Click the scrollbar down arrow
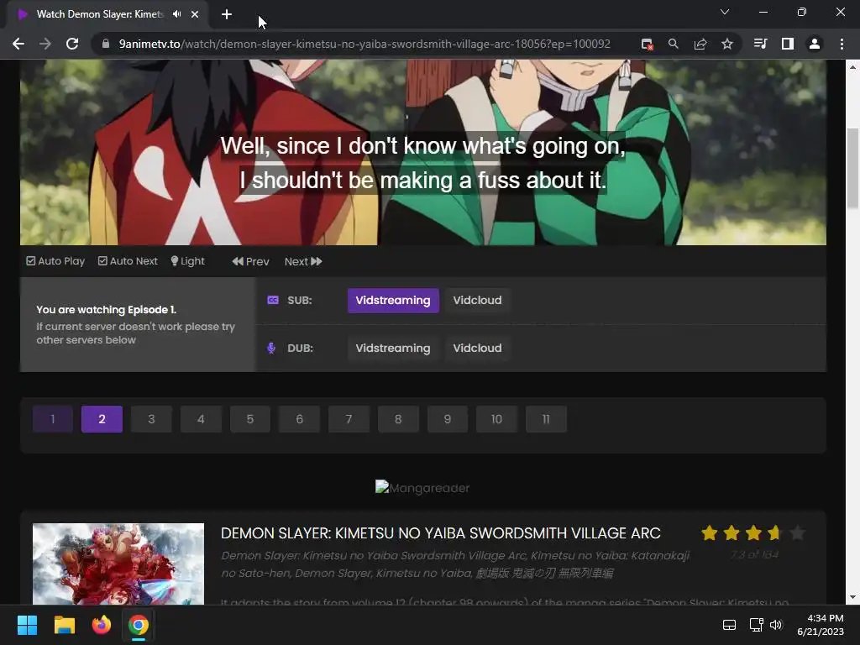This screenshot has width=860, height=645. 852,597
